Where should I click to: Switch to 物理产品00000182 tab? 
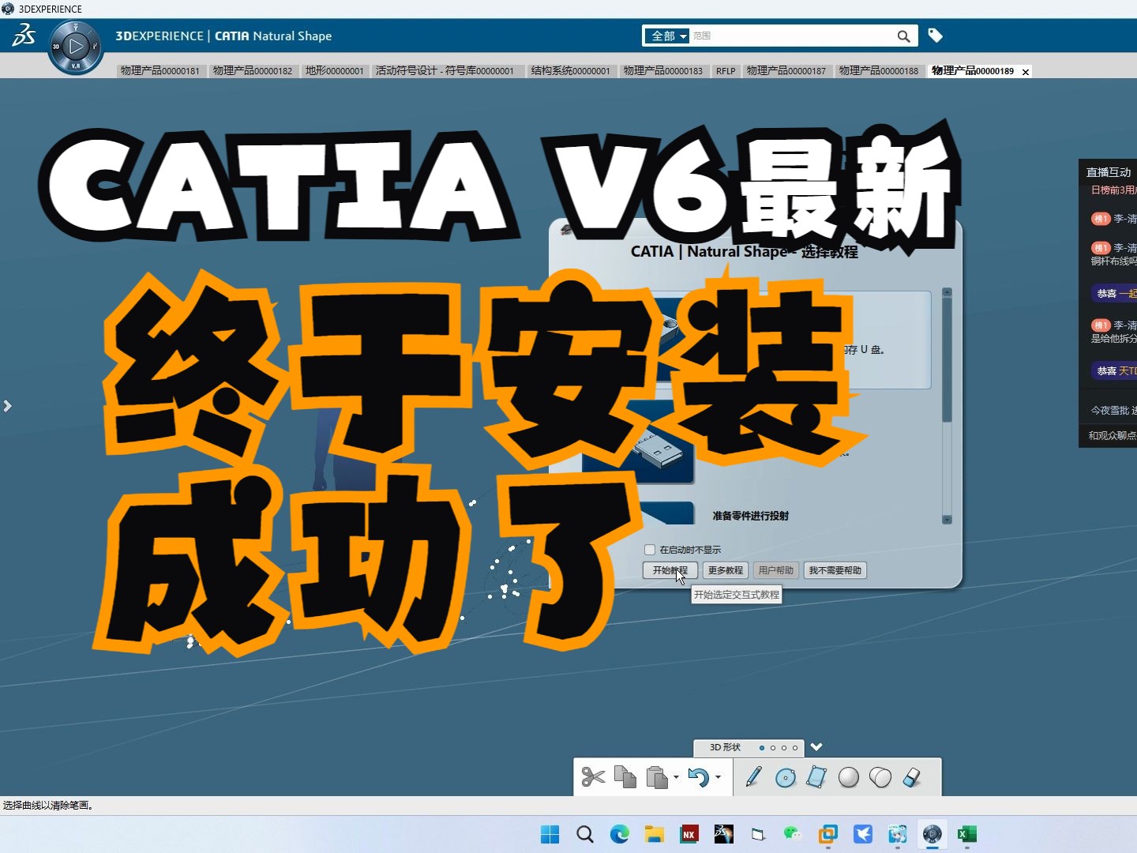coord(253,71)
